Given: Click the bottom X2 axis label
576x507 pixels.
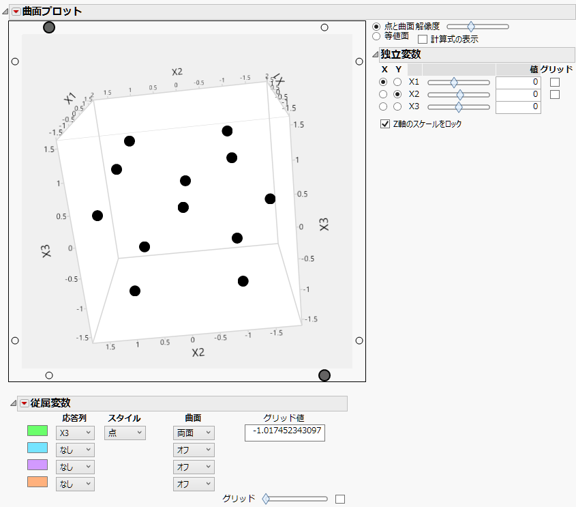Looking at the screenshot, I should click(x=198, y=353).
